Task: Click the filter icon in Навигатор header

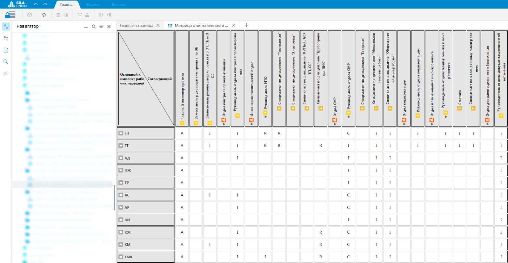Action: [x=101, y=27]
